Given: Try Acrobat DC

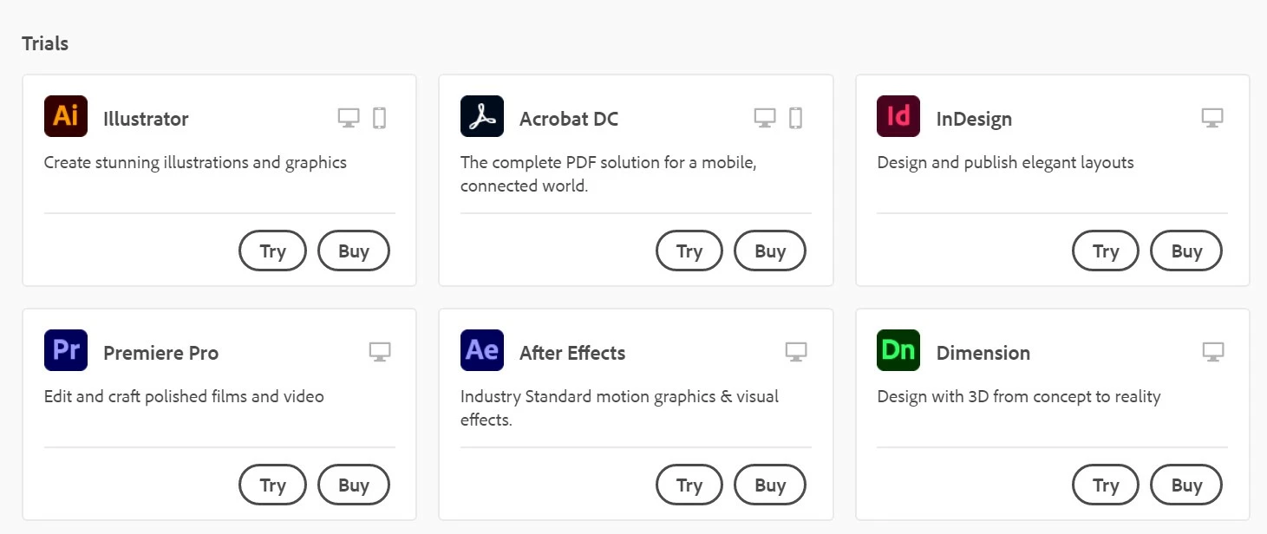Looking at the screenshot, I should pos(689,251).
